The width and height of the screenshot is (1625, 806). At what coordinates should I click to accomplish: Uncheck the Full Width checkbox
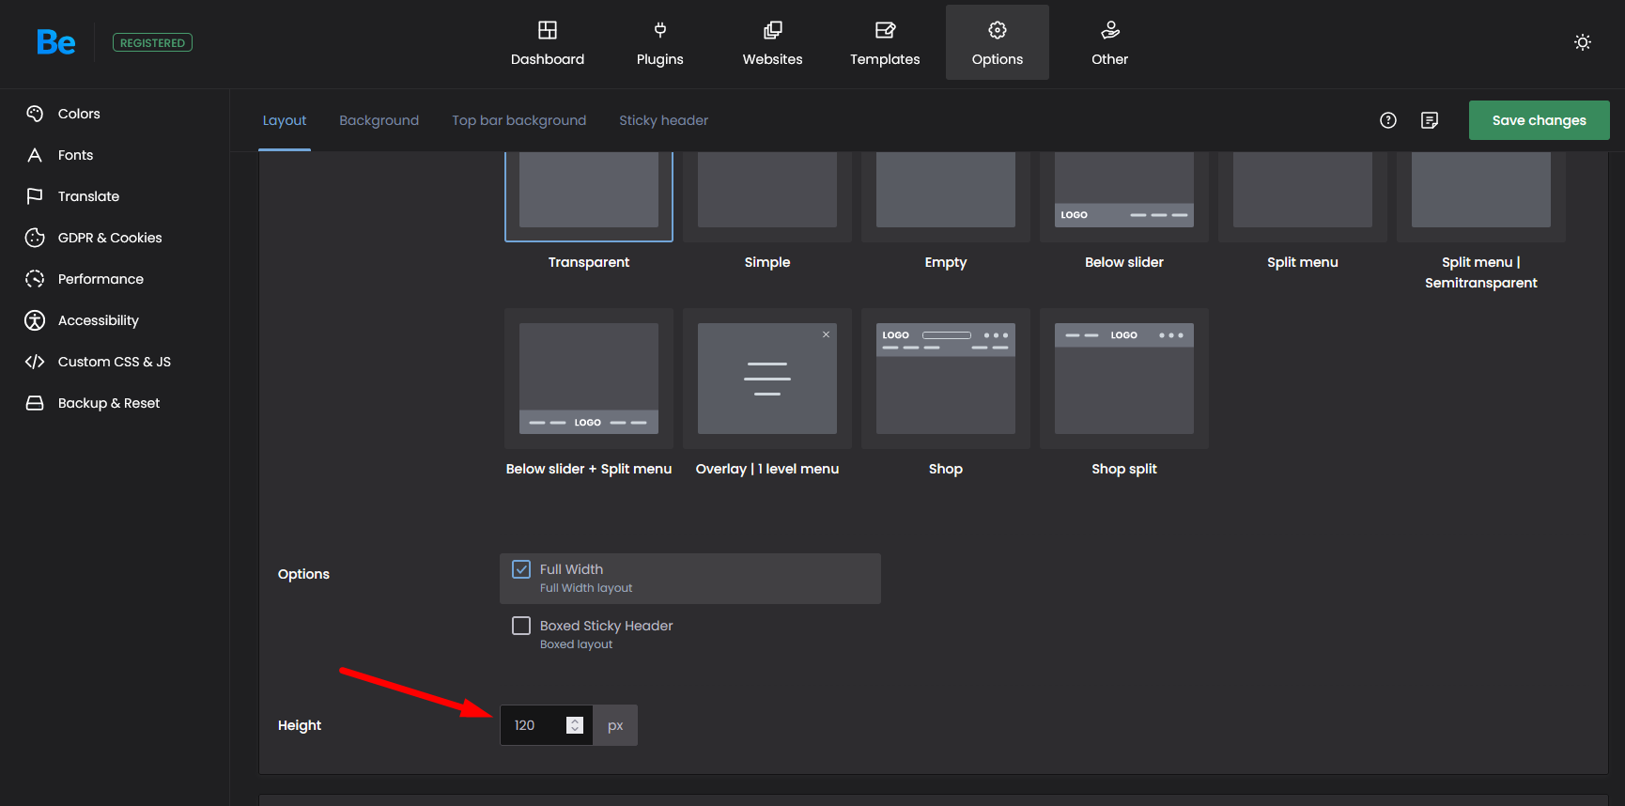pyautogui.click(x=521, y=569)
